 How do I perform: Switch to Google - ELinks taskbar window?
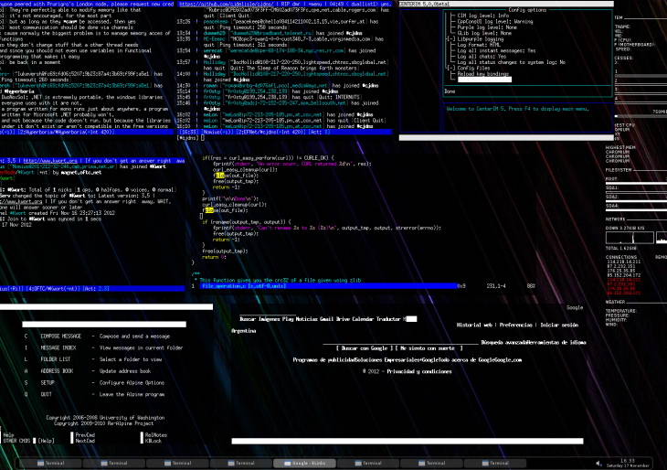point(301,464)
